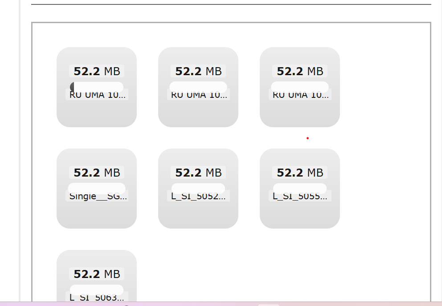Click the L_SI_5052... filename label

198,196
